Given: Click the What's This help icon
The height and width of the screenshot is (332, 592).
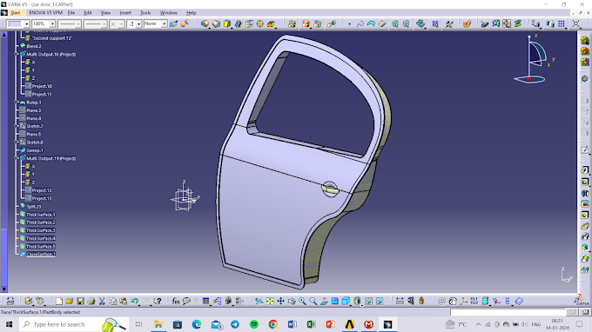Looking at the screenshot, I should 158,301.
